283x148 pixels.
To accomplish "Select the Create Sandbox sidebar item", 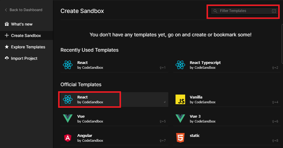I will coord(26,35).
